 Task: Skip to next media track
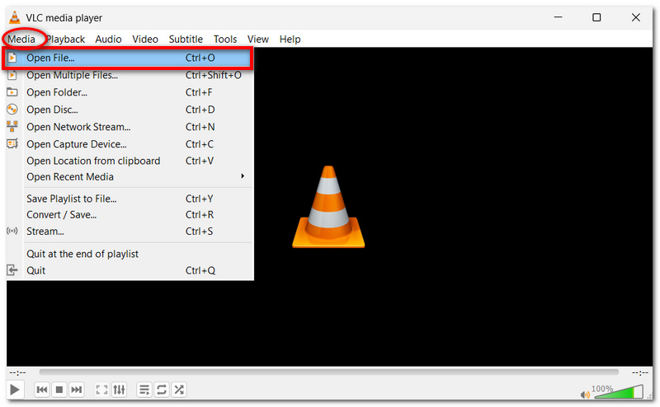[76, 390]
